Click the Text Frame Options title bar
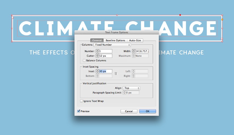 (x=116, y=32)
